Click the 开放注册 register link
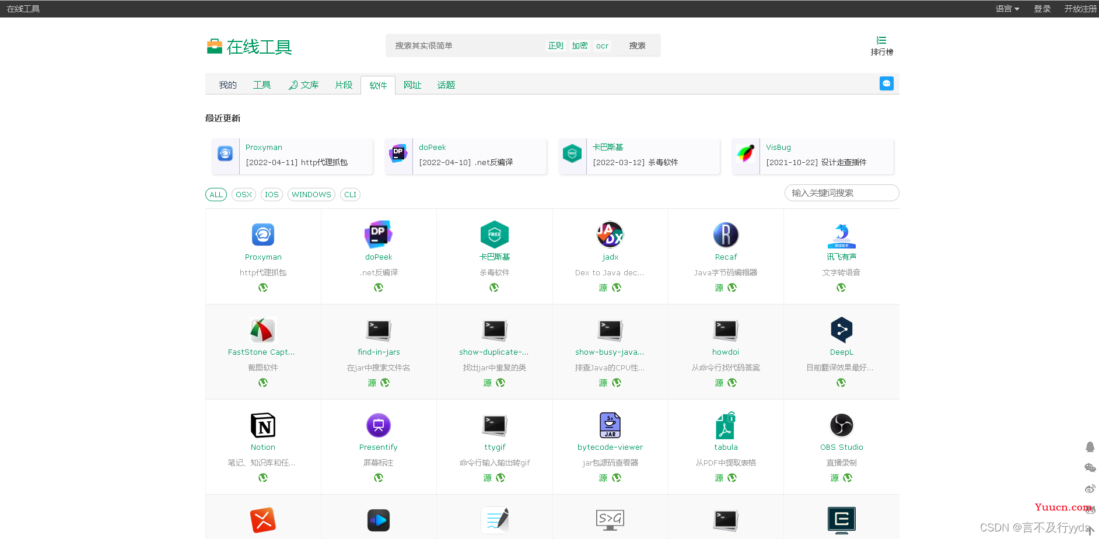This screenshot has height=539, width=1099. coord(1080,9)
